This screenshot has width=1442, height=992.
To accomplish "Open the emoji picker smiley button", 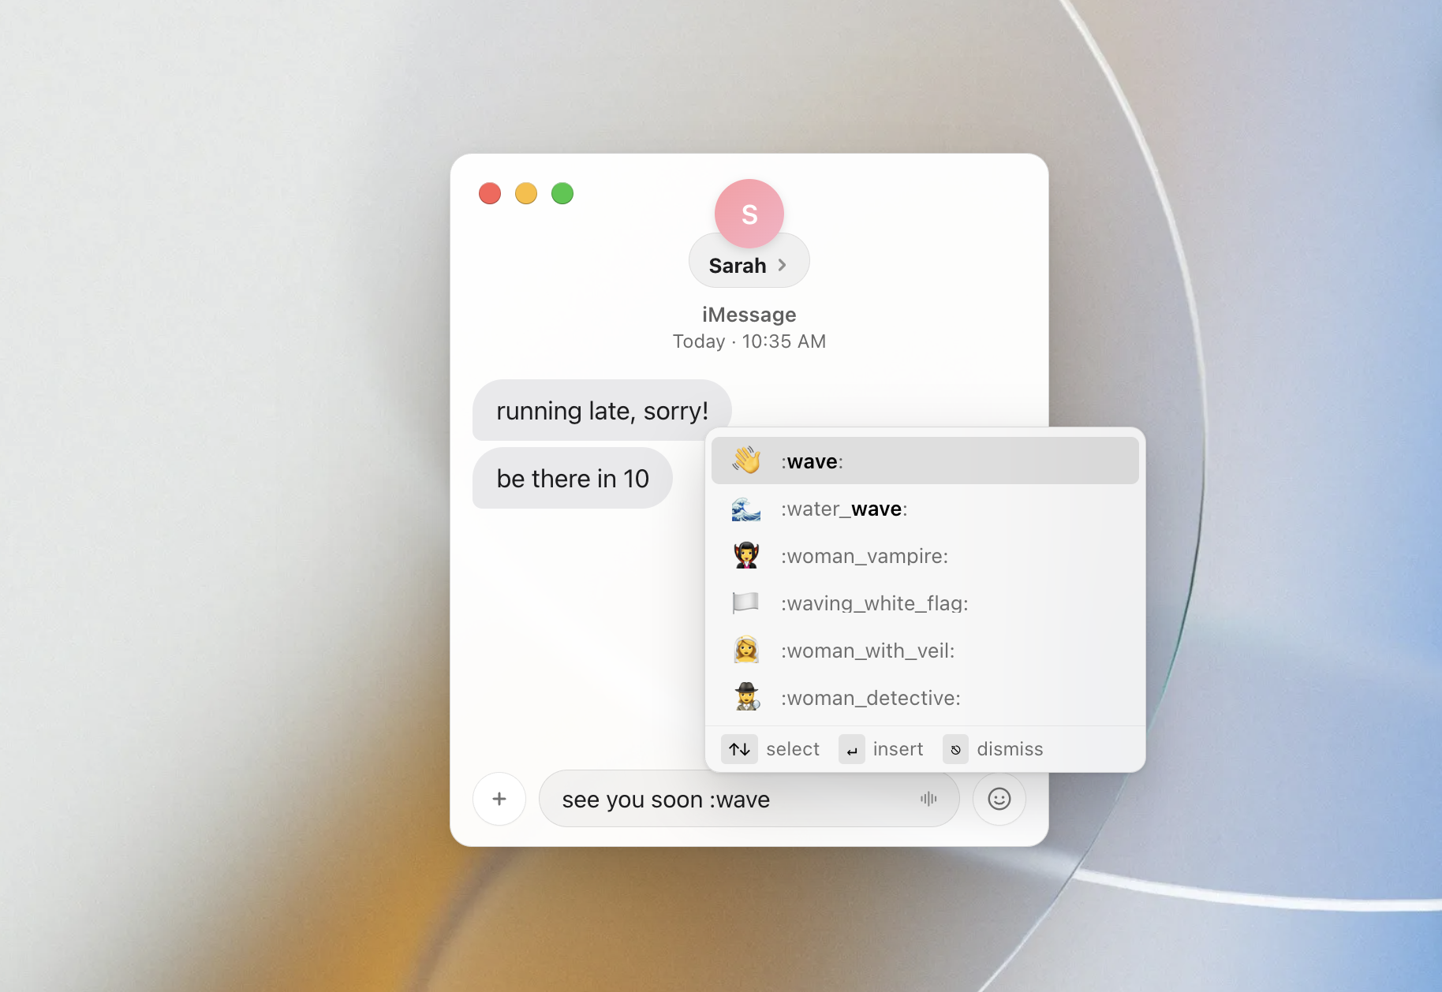I will coord(999,799).
